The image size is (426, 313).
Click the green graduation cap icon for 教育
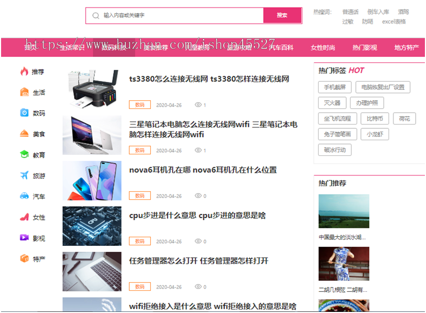click(x=24, y=154)
